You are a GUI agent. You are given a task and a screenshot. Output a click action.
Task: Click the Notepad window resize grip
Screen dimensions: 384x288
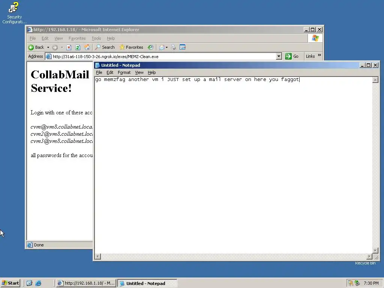pyautogui.click(x=376, y=257)
